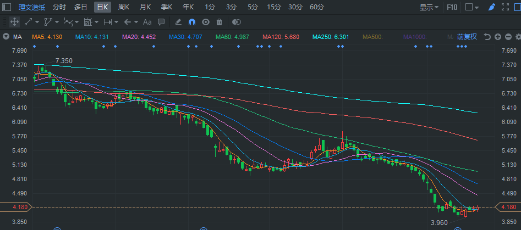
Task: Click the paintbrush drawing tool icon
Action: (491, 7)
